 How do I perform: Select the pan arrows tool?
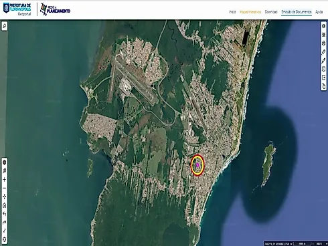4,197
